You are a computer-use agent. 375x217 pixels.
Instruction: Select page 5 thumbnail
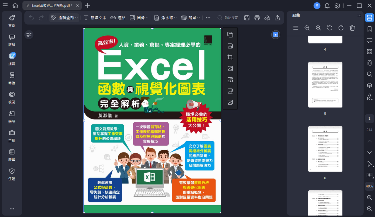click(325, 85)
